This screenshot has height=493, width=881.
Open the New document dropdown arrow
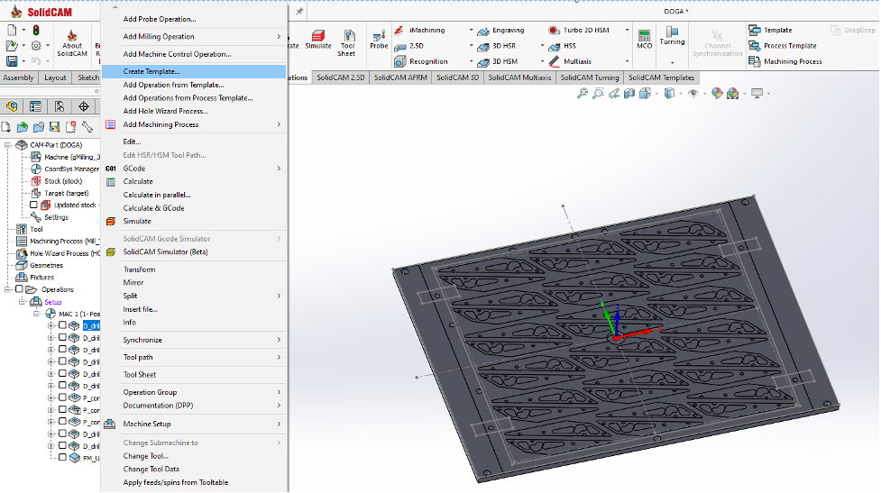[23, 30]
